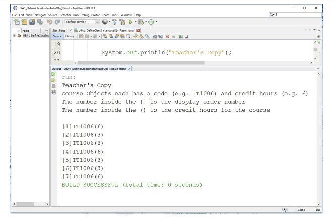Toggle Rectangular Selection icon
Viewport: 335px width, 220px height.
tap(128, 37)
